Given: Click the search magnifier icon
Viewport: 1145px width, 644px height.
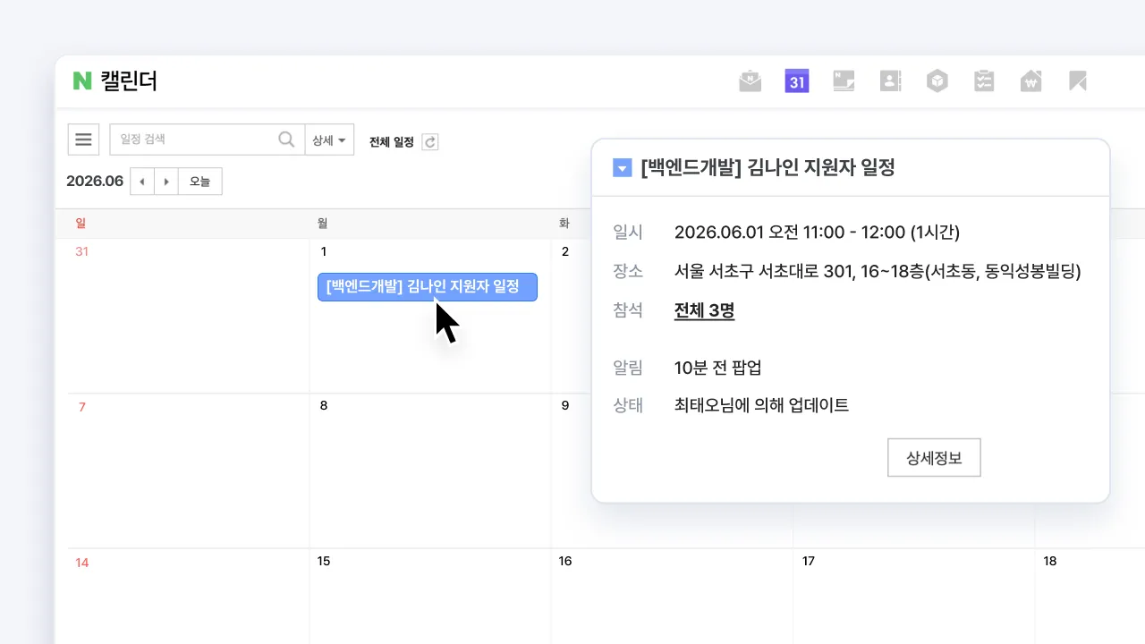Looking at the screenshot, I should click(286, 140).
